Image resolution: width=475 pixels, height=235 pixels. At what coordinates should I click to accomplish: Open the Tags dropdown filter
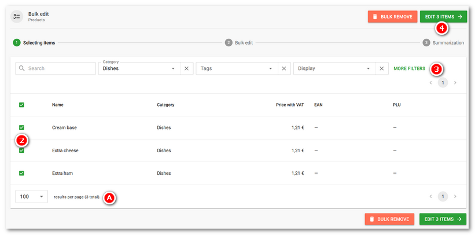click(236, 68)
